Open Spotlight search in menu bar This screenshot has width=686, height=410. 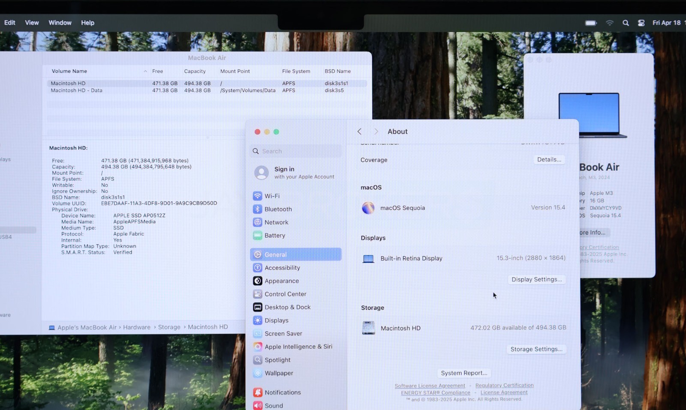[x=626, y=23]
